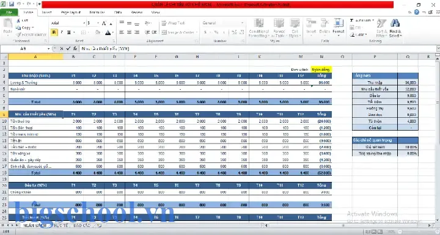Toggle Bold formatting

54,32
